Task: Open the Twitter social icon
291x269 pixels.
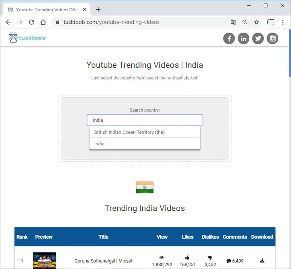Action: [258, 38]
